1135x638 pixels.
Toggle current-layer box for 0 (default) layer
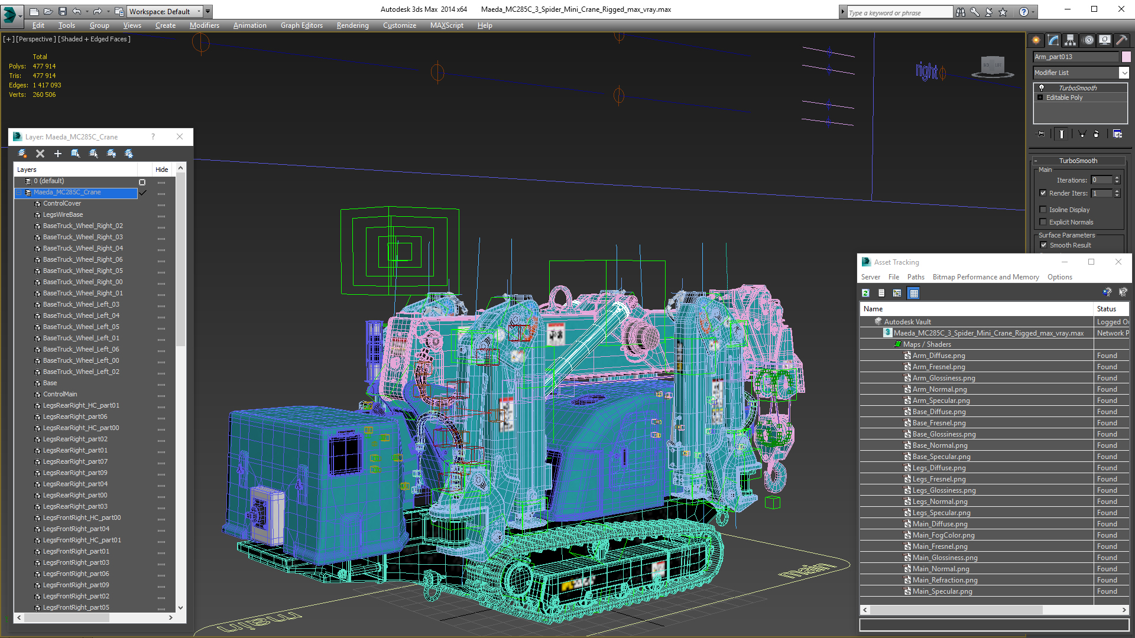coord(142,182)
